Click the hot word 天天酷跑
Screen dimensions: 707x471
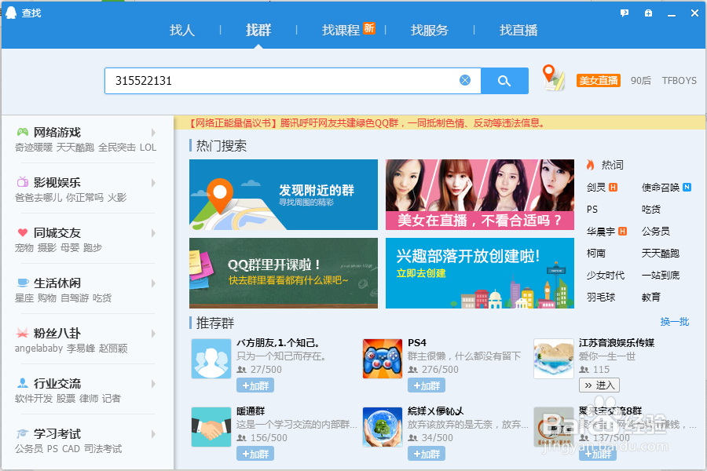pyautogui.click(x=661, y=254)
